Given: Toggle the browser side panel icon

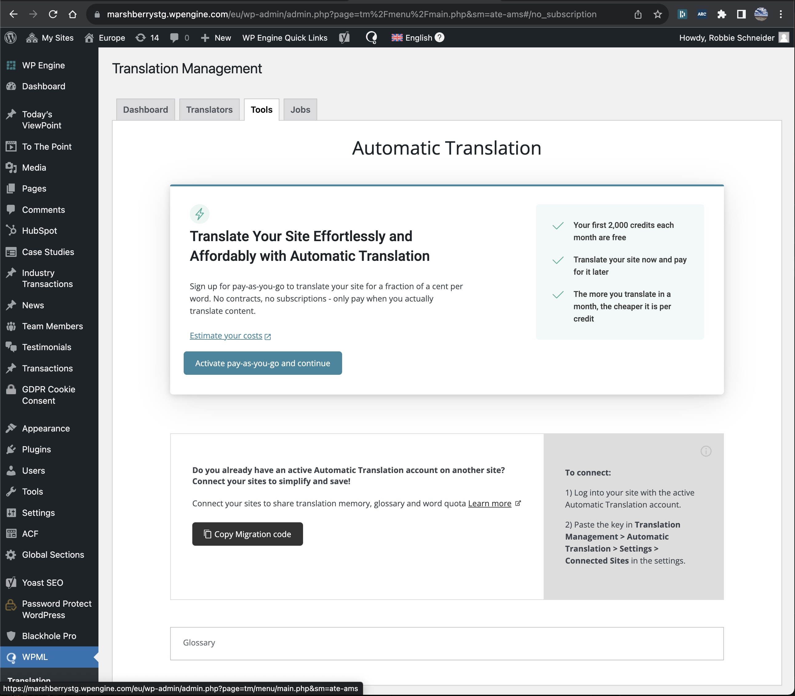Looking at the screenshot, I should [741, 14].
